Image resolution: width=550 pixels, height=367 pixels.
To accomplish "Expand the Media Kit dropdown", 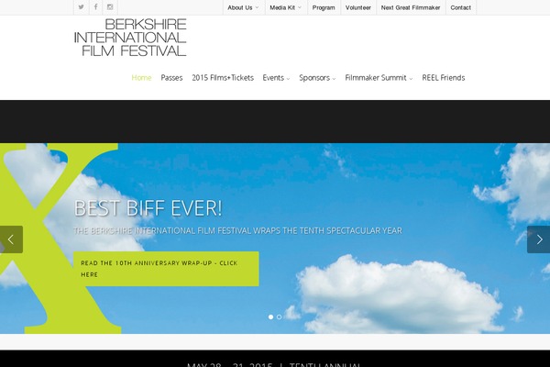I will click(285, 7).
